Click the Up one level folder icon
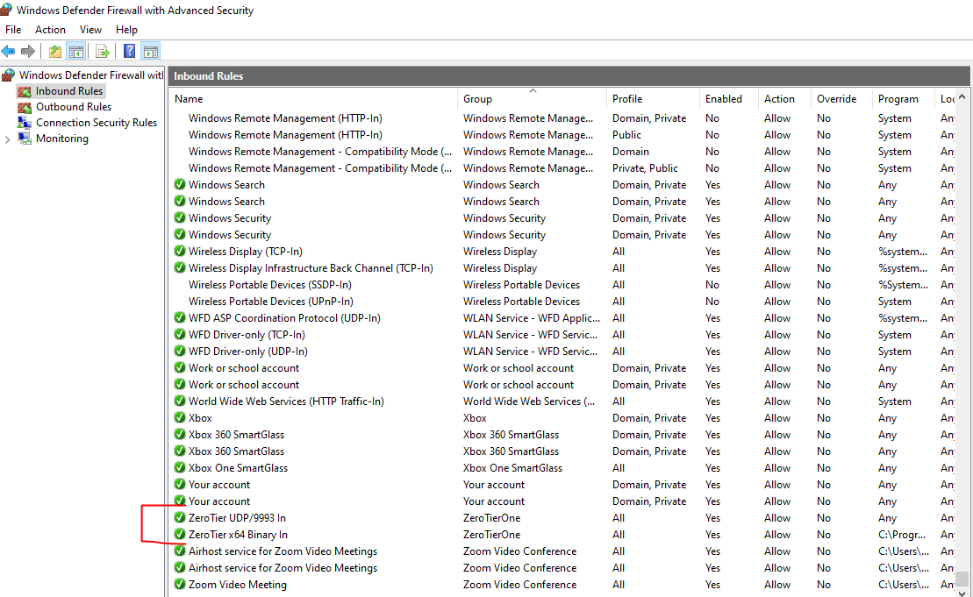This screenshot has width=973, height=597. 55,52
